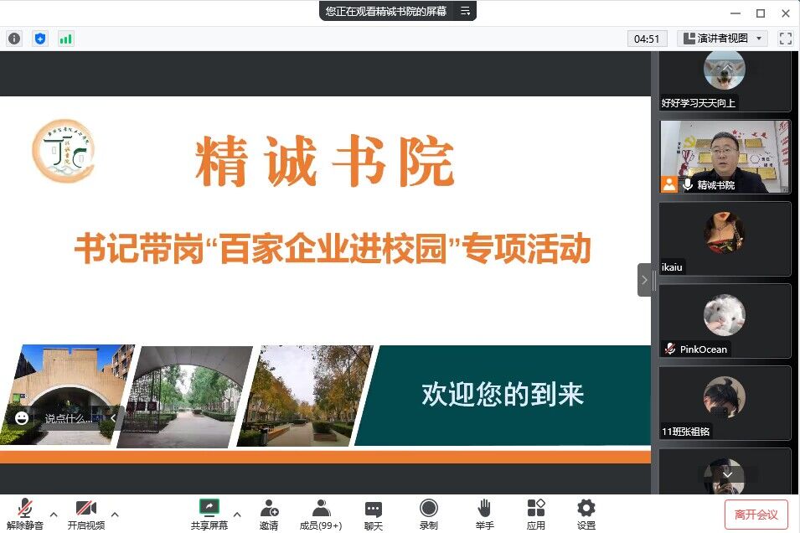800x533 pixels.
Task: Open the screen-viewing options menu at top
Action: 466,11
